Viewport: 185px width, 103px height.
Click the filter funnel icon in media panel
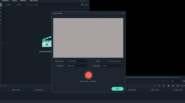[82, 5]
